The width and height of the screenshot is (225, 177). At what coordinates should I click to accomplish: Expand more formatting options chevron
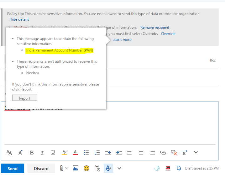click(196, 152)
